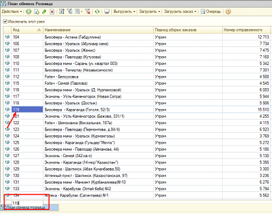
Task: Toggle the Исключать этот узел checkbox
Action: pos(5,21)
